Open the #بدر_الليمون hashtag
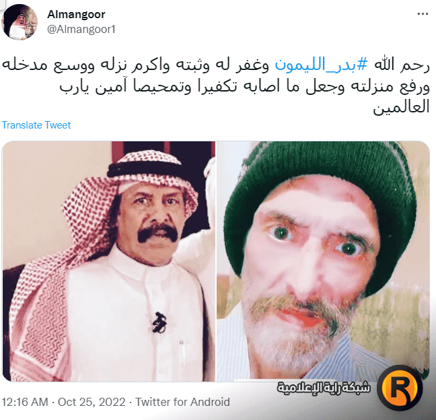 point(322,65)
